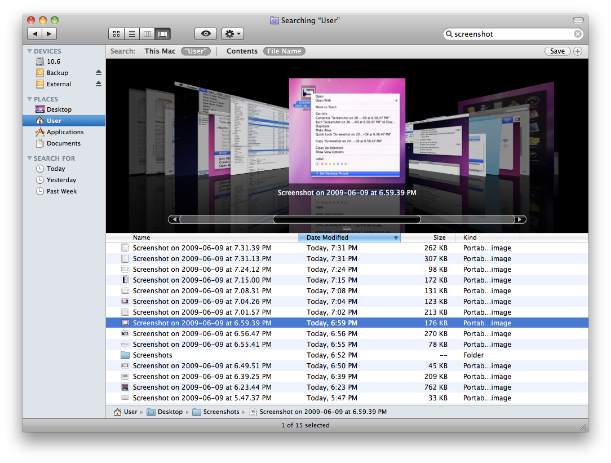
Task: Eject the External drive
Action: point(99,84)
